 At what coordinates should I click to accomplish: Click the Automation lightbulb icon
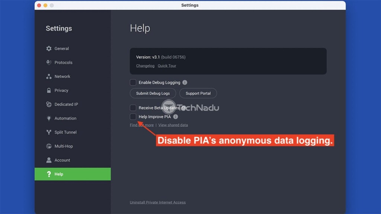click(49, 118)
